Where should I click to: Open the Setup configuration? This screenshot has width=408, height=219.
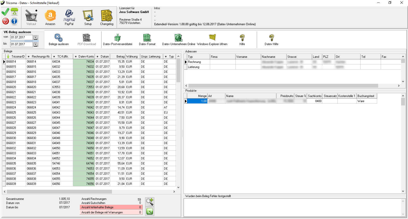click(x=88, y=17)
